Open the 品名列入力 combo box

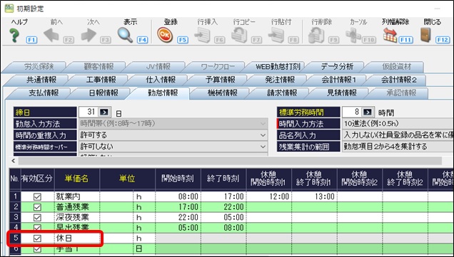point(398,135)
